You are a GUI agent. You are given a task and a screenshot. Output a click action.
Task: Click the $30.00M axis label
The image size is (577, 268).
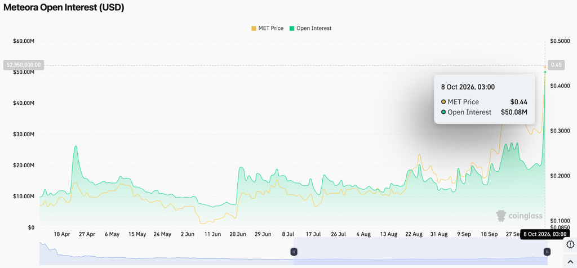point(23,135)
